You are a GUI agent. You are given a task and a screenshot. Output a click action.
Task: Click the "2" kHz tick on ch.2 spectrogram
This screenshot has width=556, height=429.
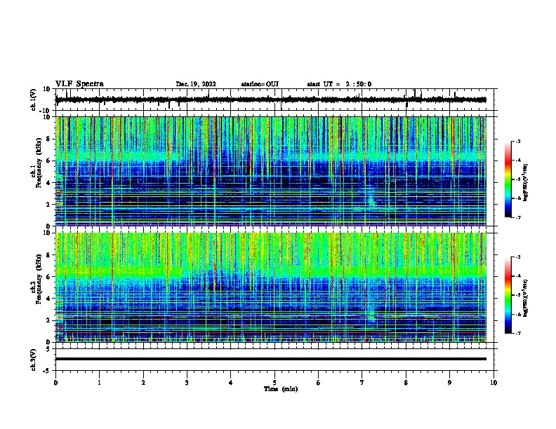48,320
